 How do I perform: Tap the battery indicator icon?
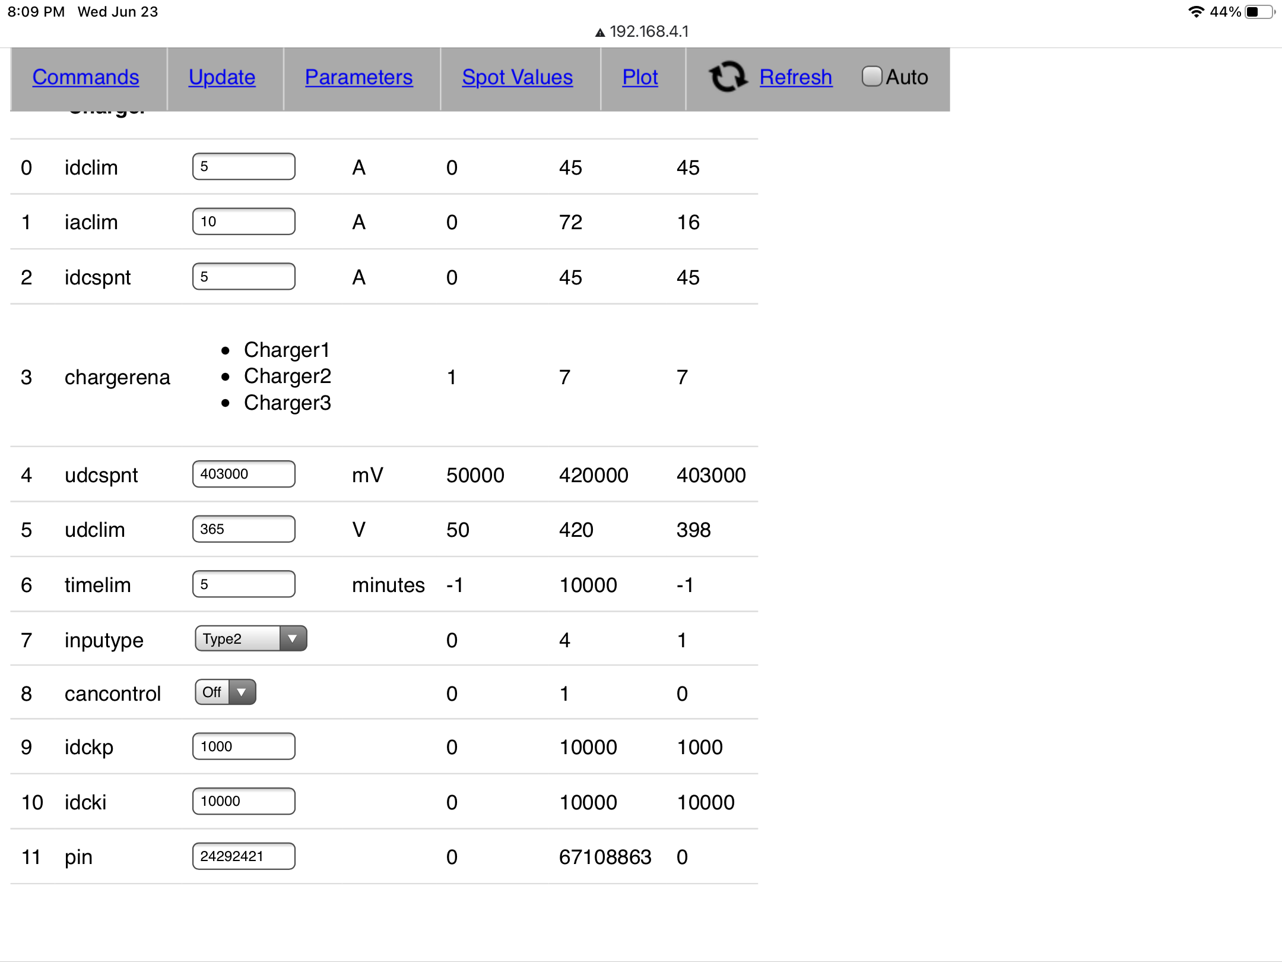point(1259,12)
